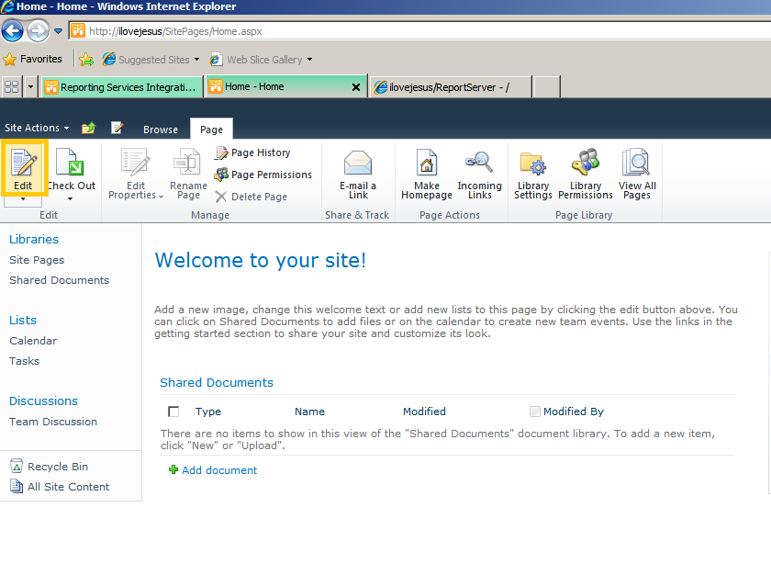Click Make Homepage icon
The width and height of the screenshot is (771, 564).
point(426,163)
